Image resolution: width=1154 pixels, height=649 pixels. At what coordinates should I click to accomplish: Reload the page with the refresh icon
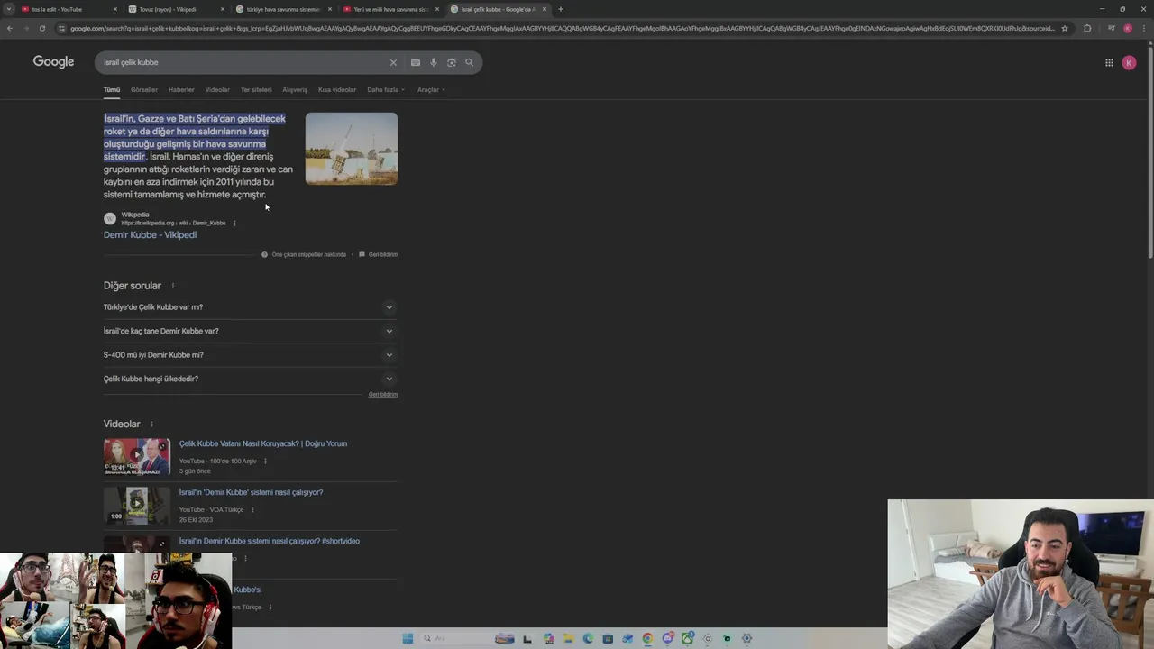[41, 28]
